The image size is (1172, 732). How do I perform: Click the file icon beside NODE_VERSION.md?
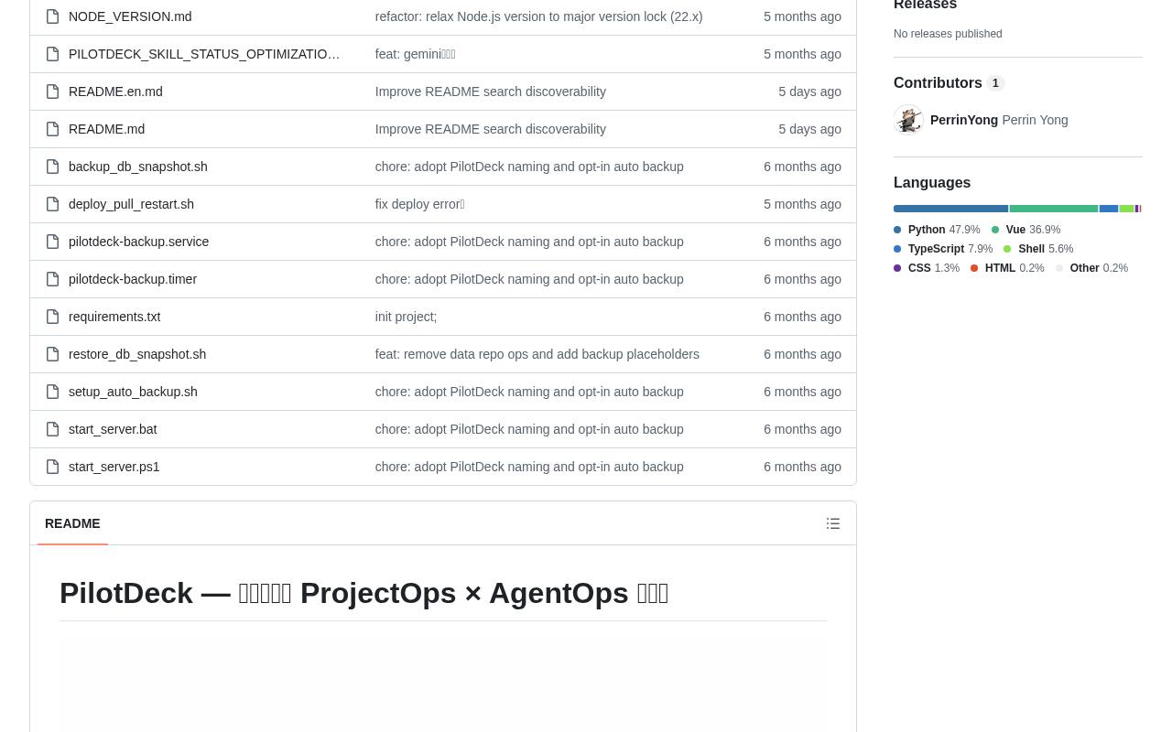click(x=52, y=16)
